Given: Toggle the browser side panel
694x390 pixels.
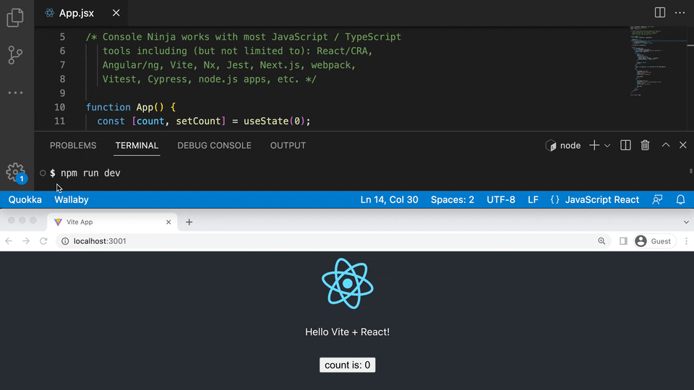Looking at the screenshot, I should tap(623, 241).
